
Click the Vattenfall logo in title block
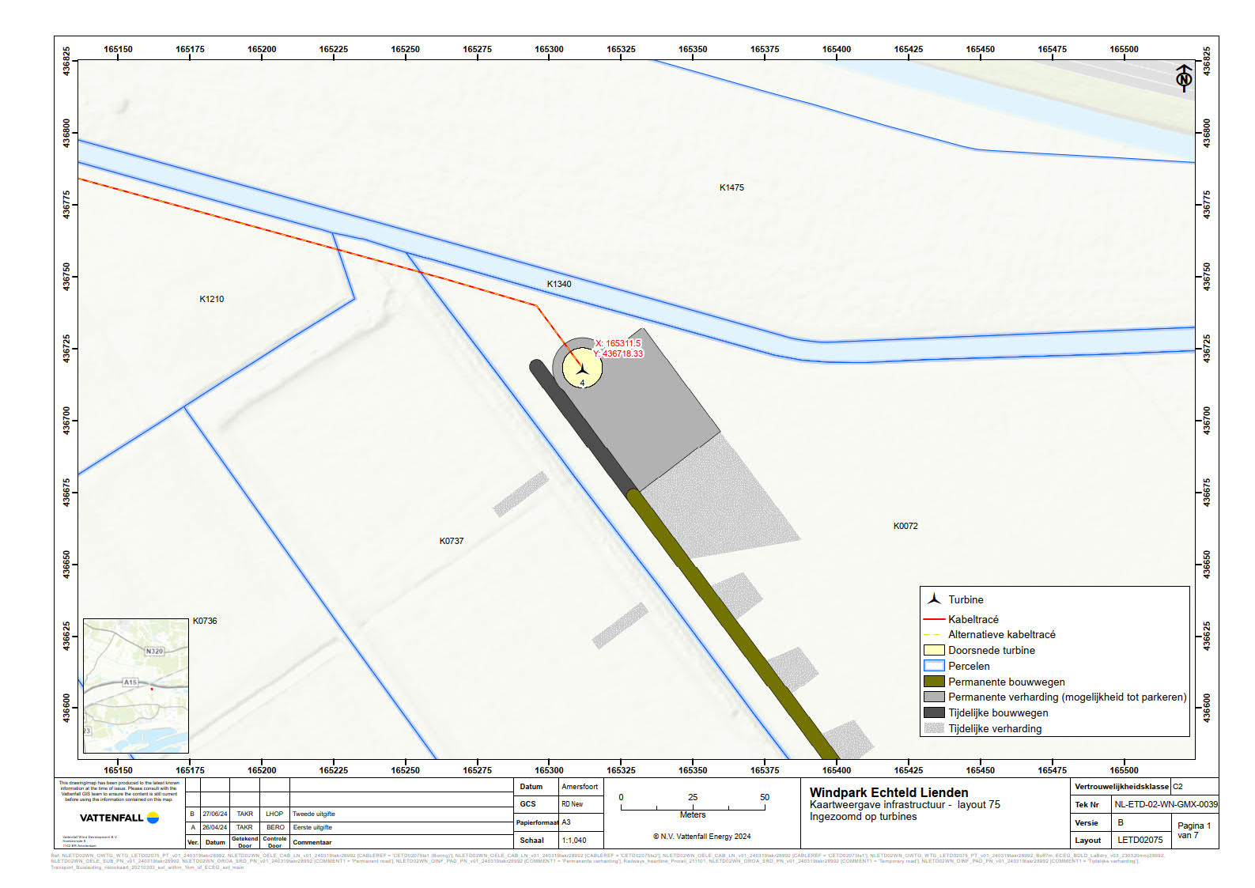point(119,818)
